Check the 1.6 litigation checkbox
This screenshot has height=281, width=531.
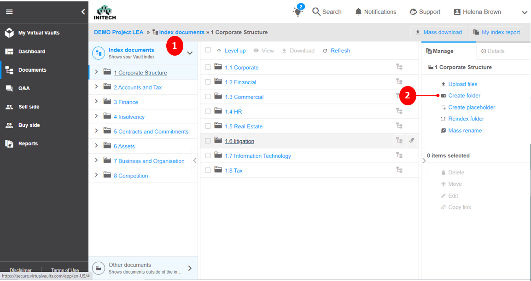208,140
